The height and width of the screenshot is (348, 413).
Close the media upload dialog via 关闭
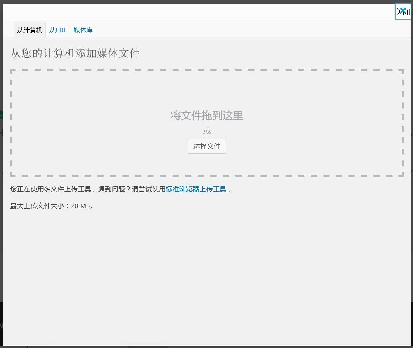click(x=403, y=12)
